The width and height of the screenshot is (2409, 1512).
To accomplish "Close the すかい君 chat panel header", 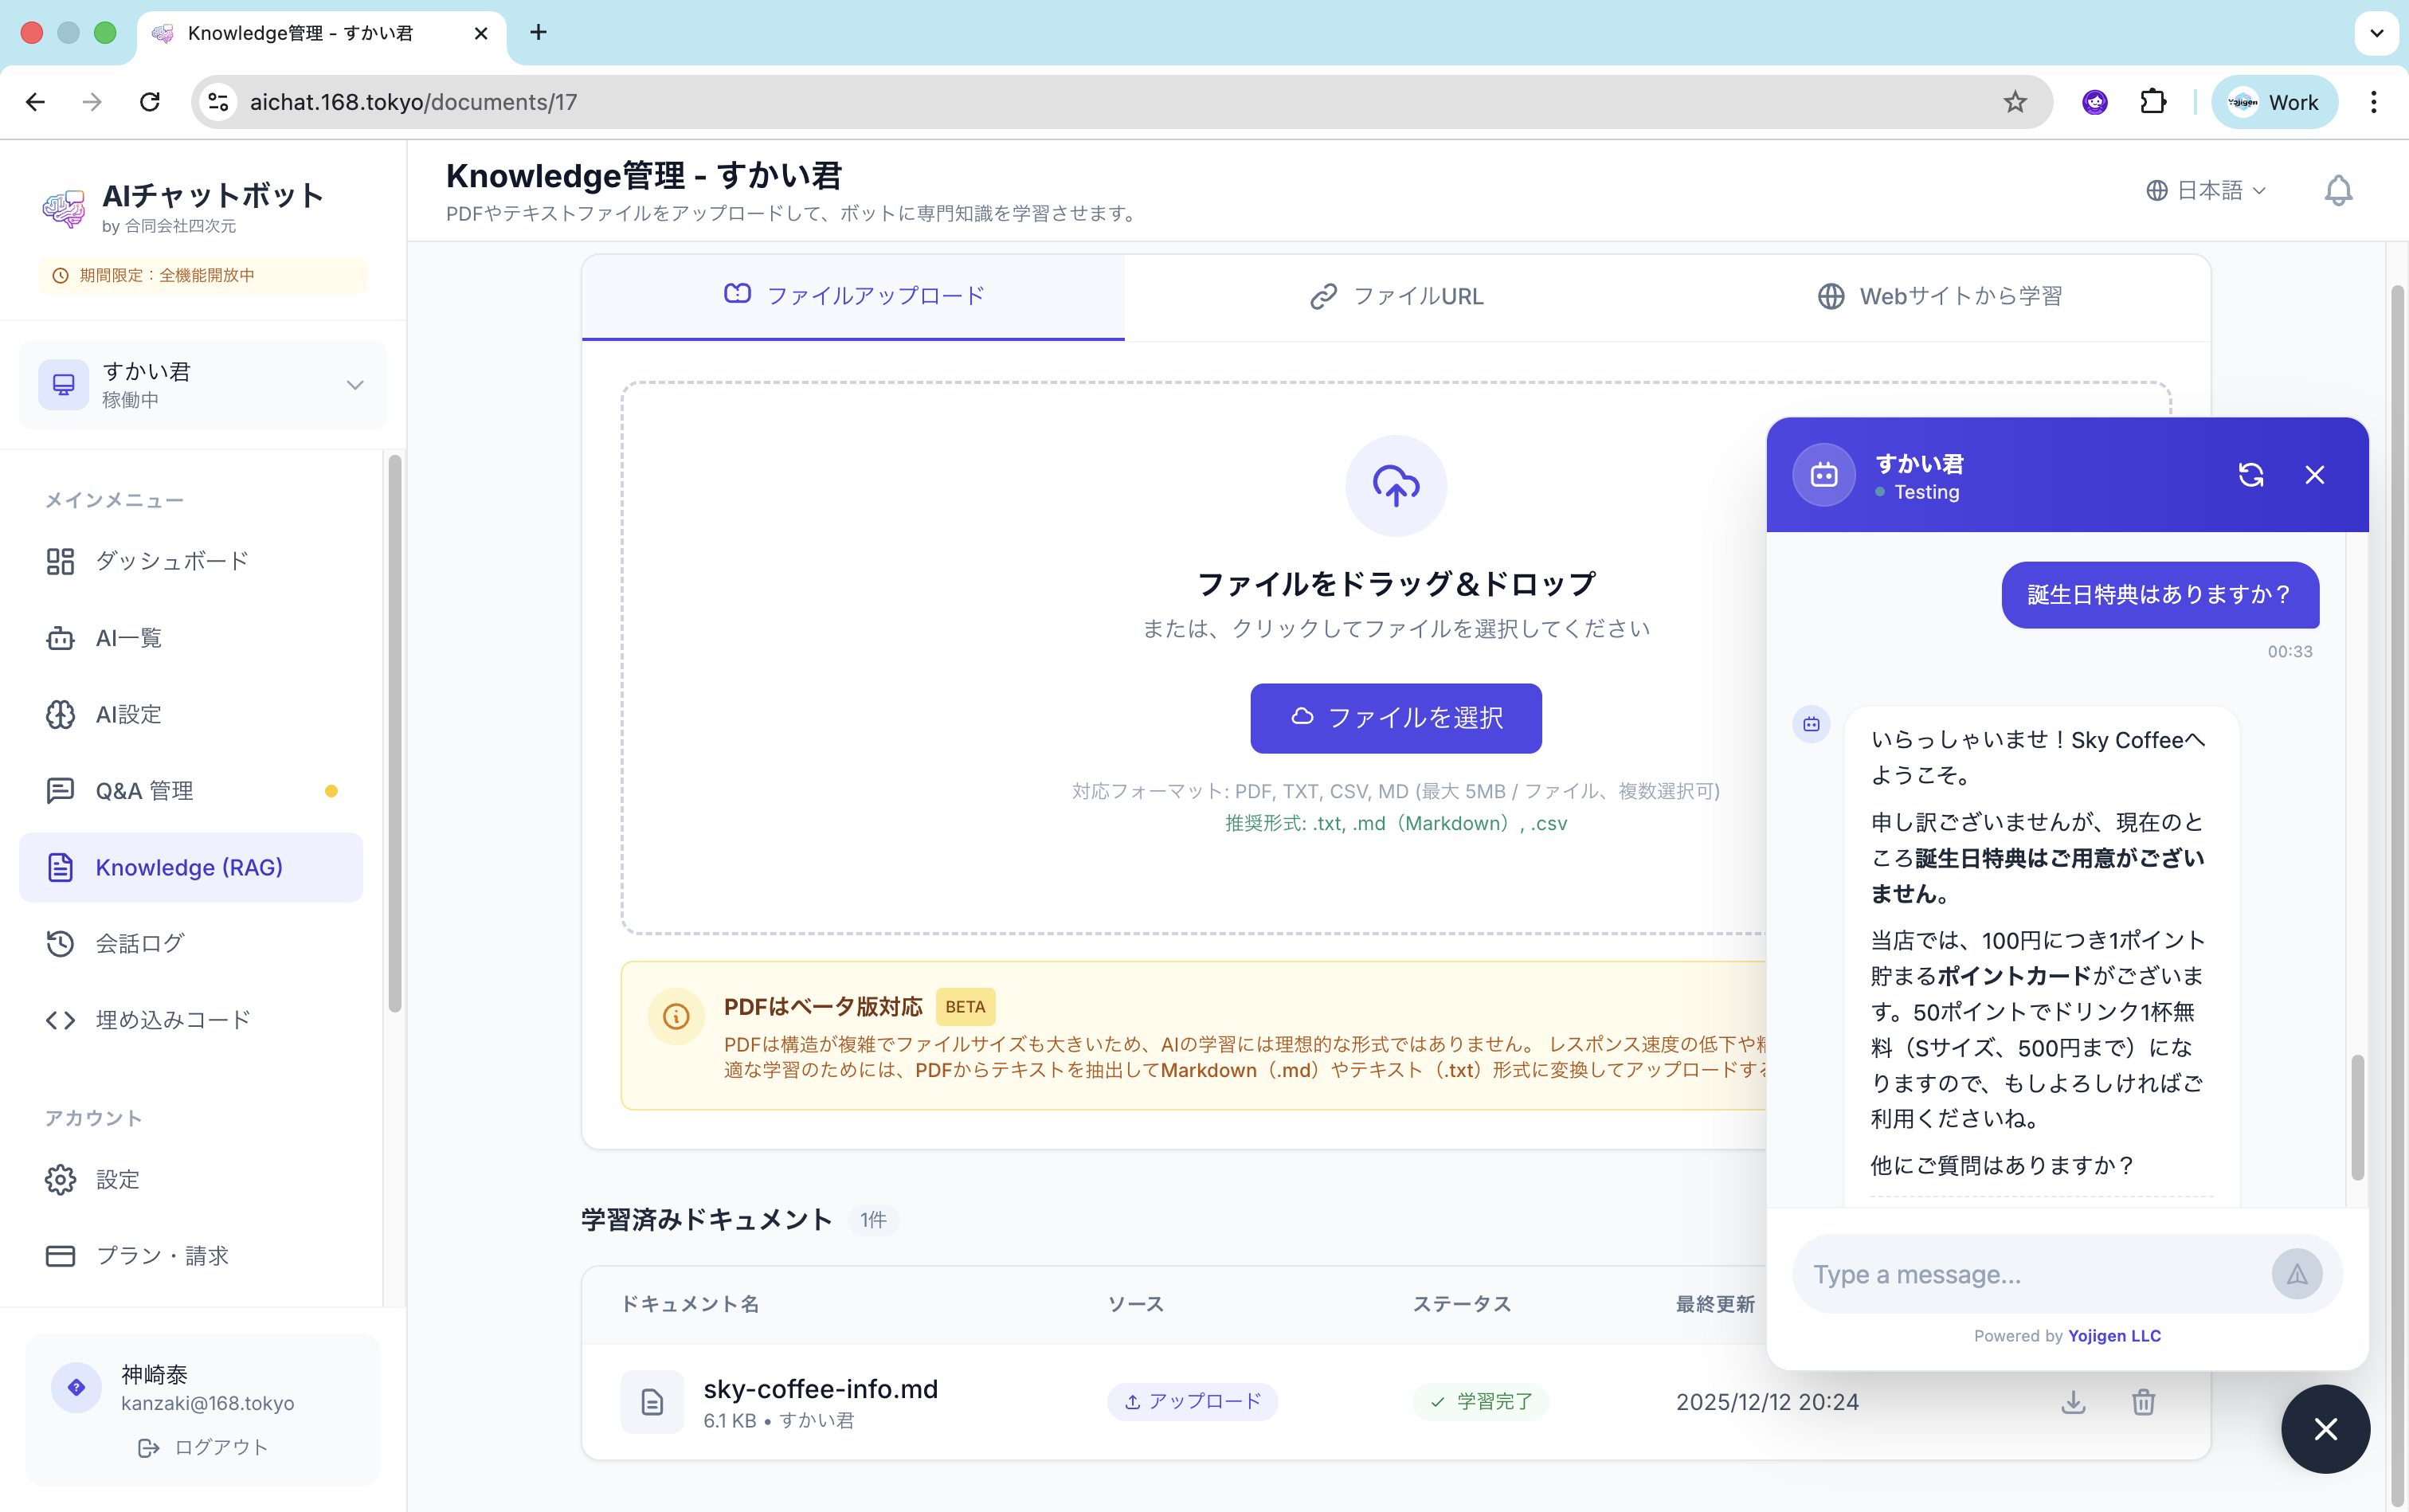I will [2314, 475].
